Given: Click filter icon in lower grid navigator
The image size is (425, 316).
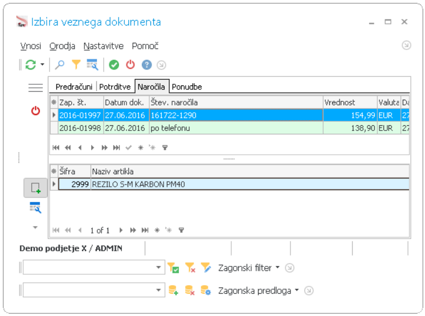Looking at the screenshot, I should pos(181,230).
